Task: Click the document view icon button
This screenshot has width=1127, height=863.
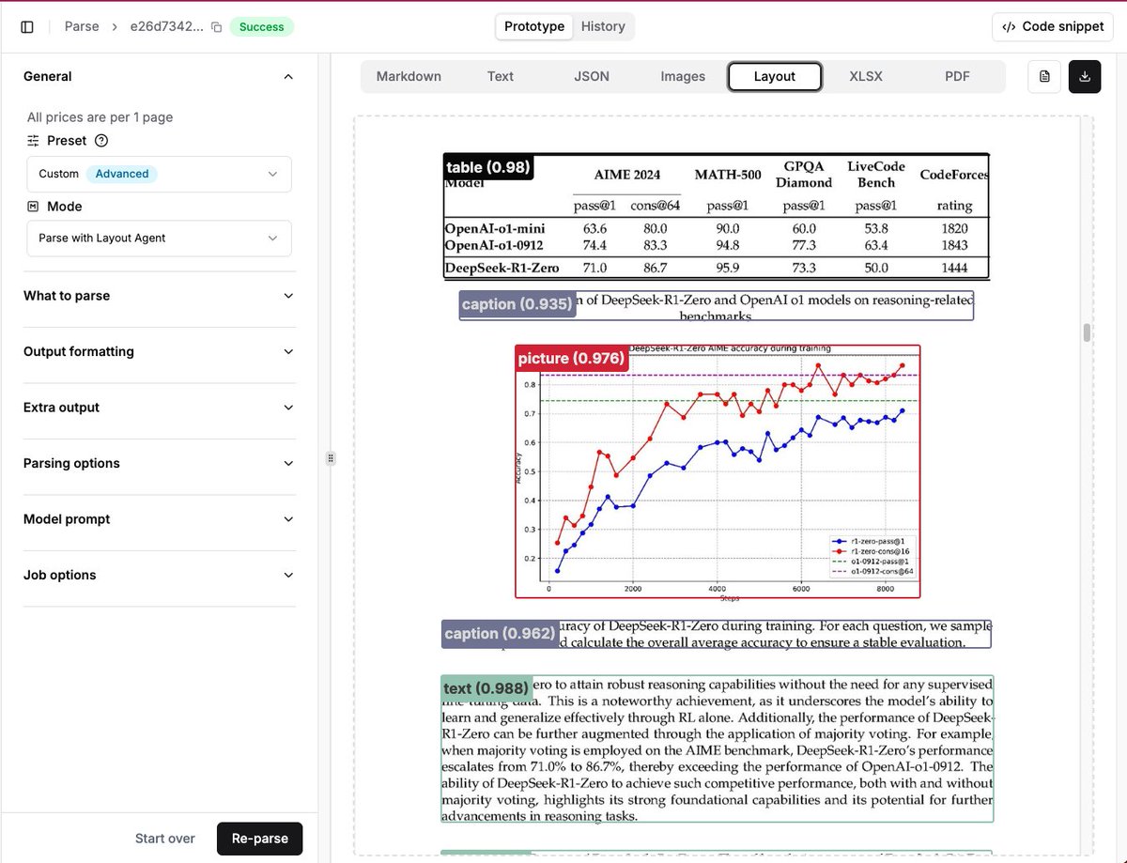Action: pos(1044,77)
